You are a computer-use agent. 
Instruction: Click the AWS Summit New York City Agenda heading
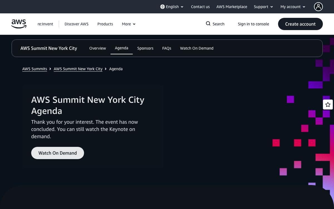tap(88, 105)
